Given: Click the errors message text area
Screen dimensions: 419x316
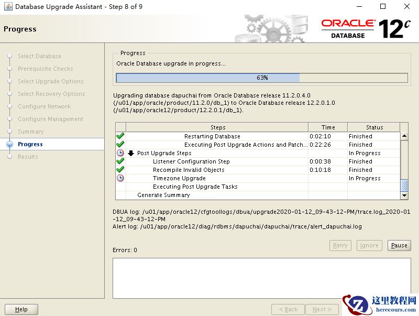Looking at the screenshot, I should (x=261, y=278).
